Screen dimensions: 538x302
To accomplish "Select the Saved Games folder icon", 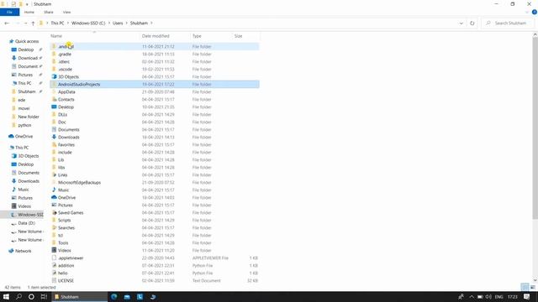I will pyautogui.click(x=54, y=212).
